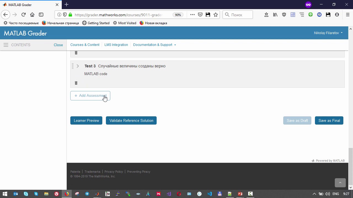The width and height of the screenshot is (353, 198).
Task: Click the ENG language indicator
Action: [x=336, y=194]
